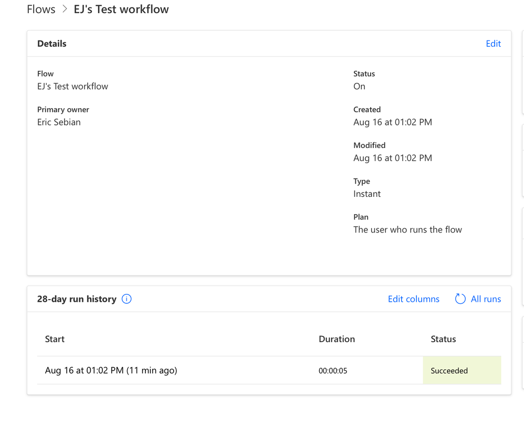Image resolution: width=524 pixels, height=423 pixels.
Task: Open the Aug 16 at 01:02 PM run
Action: click(x=111, y=370)
